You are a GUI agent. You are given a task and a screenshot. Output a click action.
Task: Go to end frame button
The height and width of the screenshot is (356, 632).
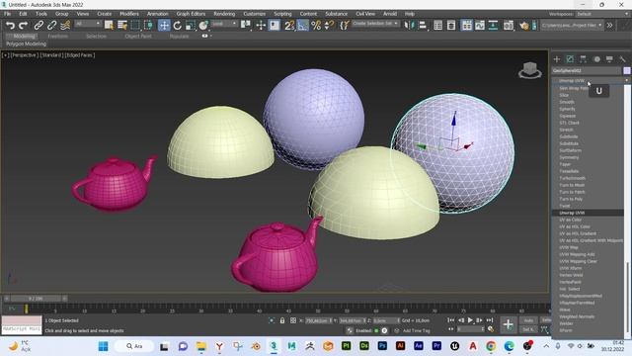490,320
